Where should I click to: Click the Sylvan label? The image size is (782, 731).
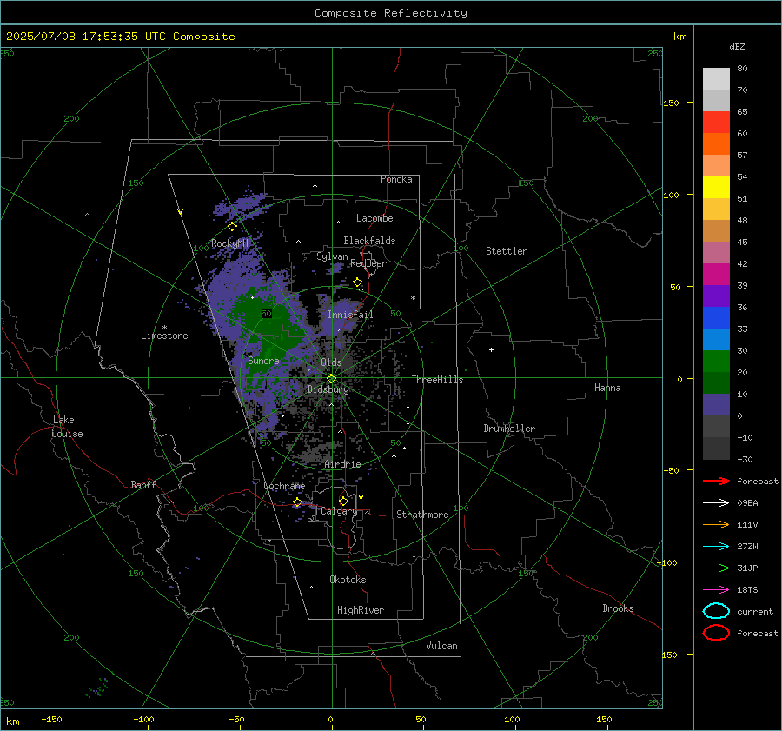pyautogui.click(x=332, y=256)
